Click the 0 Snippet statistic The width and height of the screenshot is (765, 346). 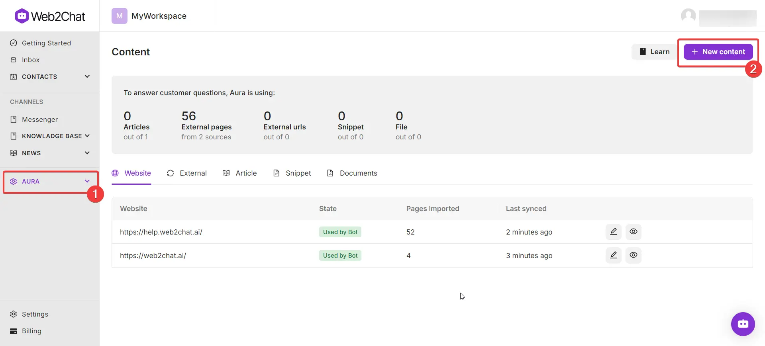pos(351,125)
